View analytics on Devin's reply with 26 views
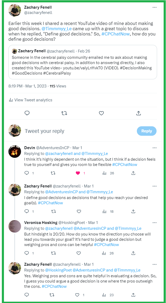This screenshot has height=303, width=166. tap(105, 173)
